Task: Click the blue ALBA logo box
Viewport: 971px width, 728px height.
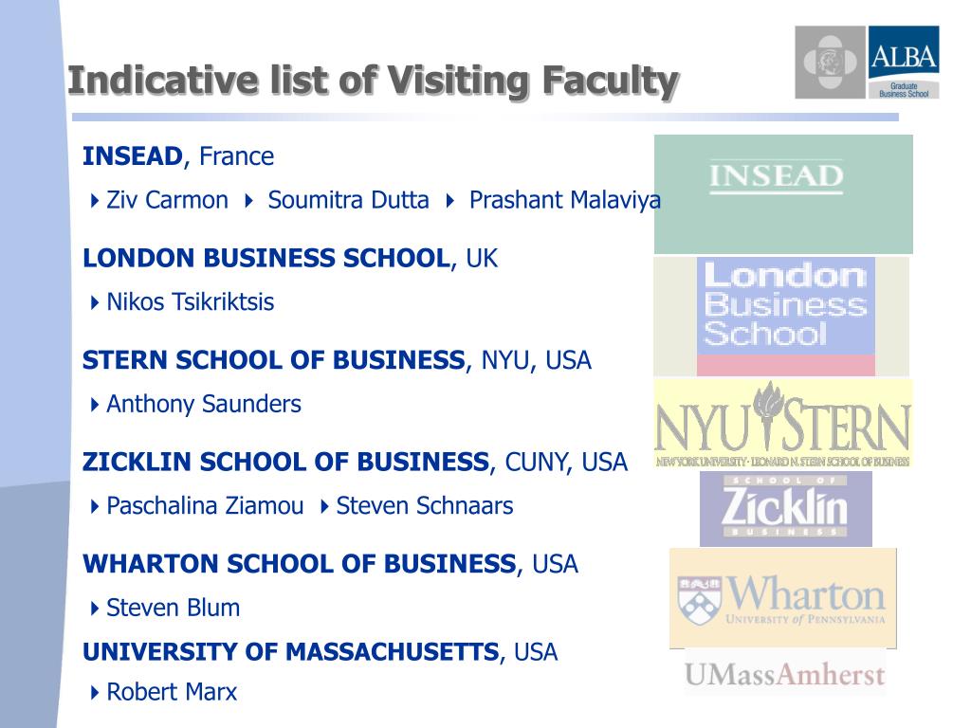Action: click(903, 63)
